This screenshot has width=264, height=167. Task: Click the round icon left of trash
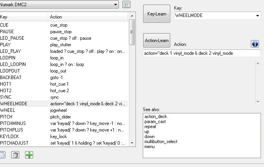tap(2, 155)
